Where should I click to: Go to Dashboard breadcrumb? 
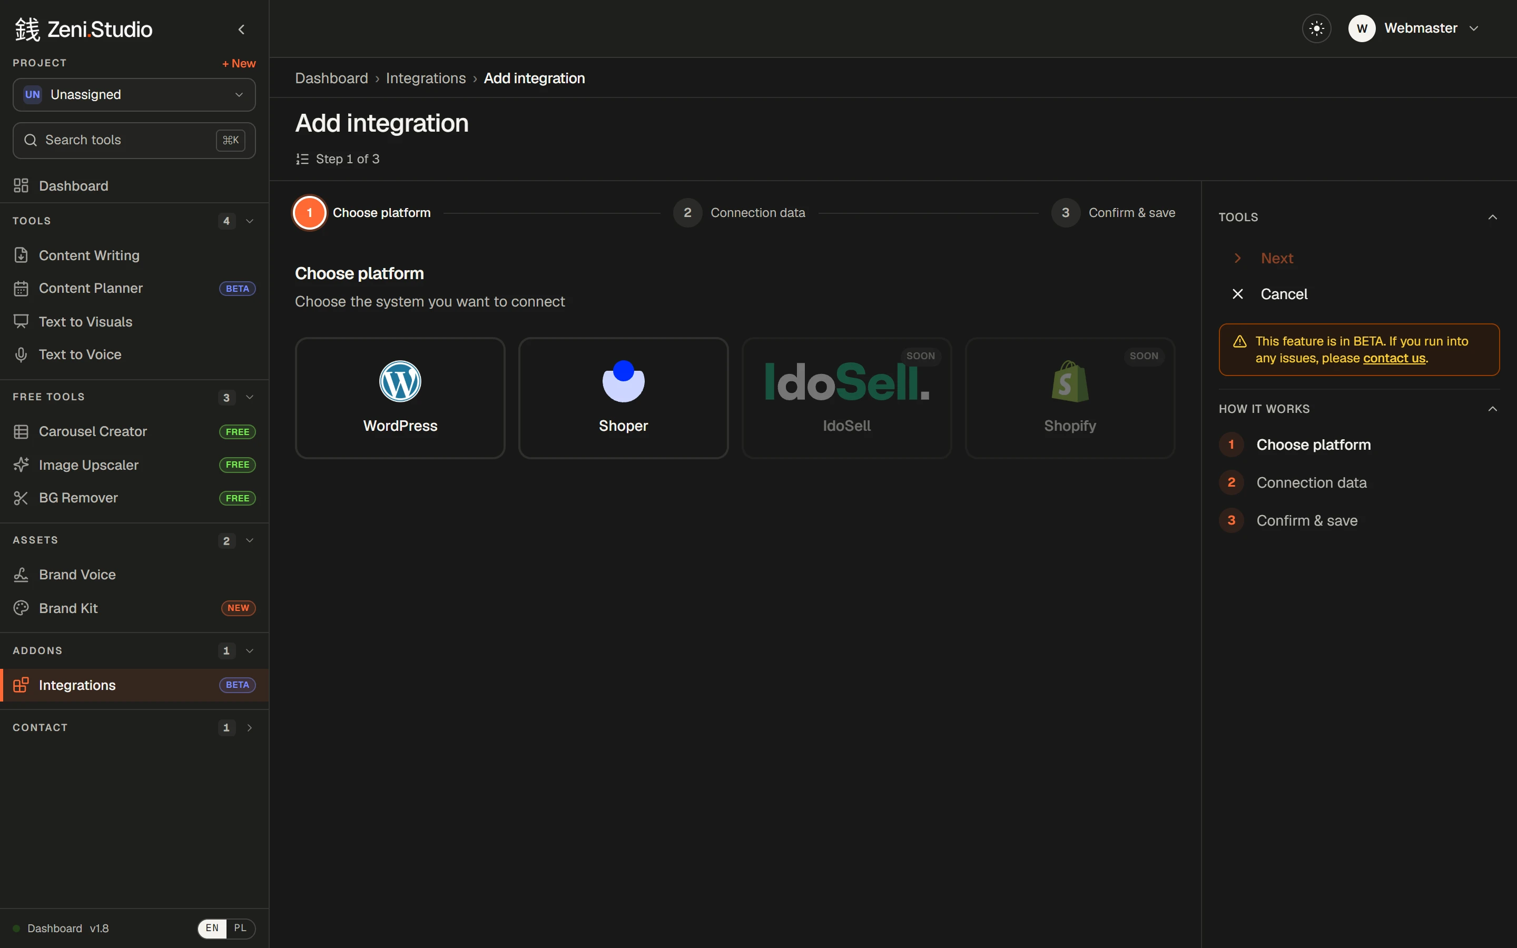pyautogui.click(x=332, y=78)
